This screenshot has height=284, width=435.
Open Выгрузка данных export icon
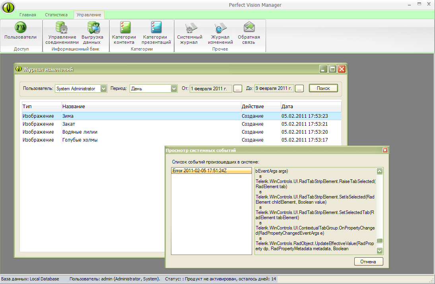pos(93,27)
